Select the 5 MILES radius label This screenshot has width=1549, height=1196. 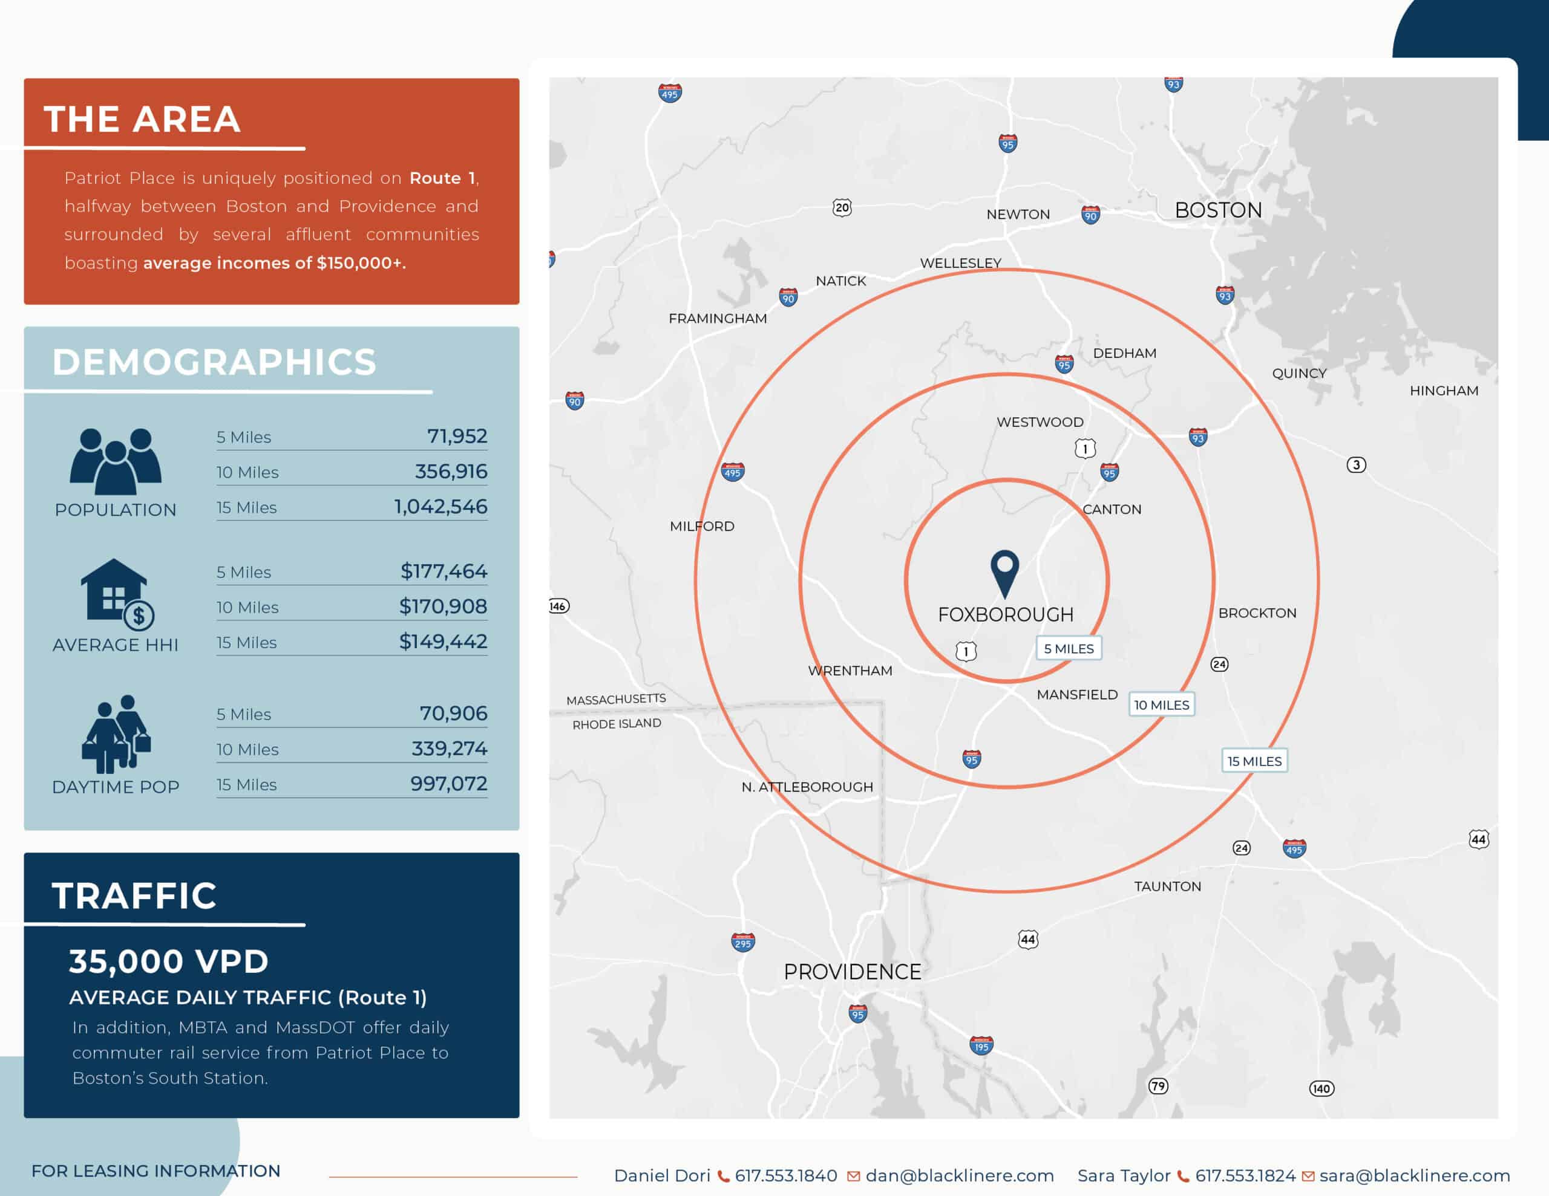1068,648
